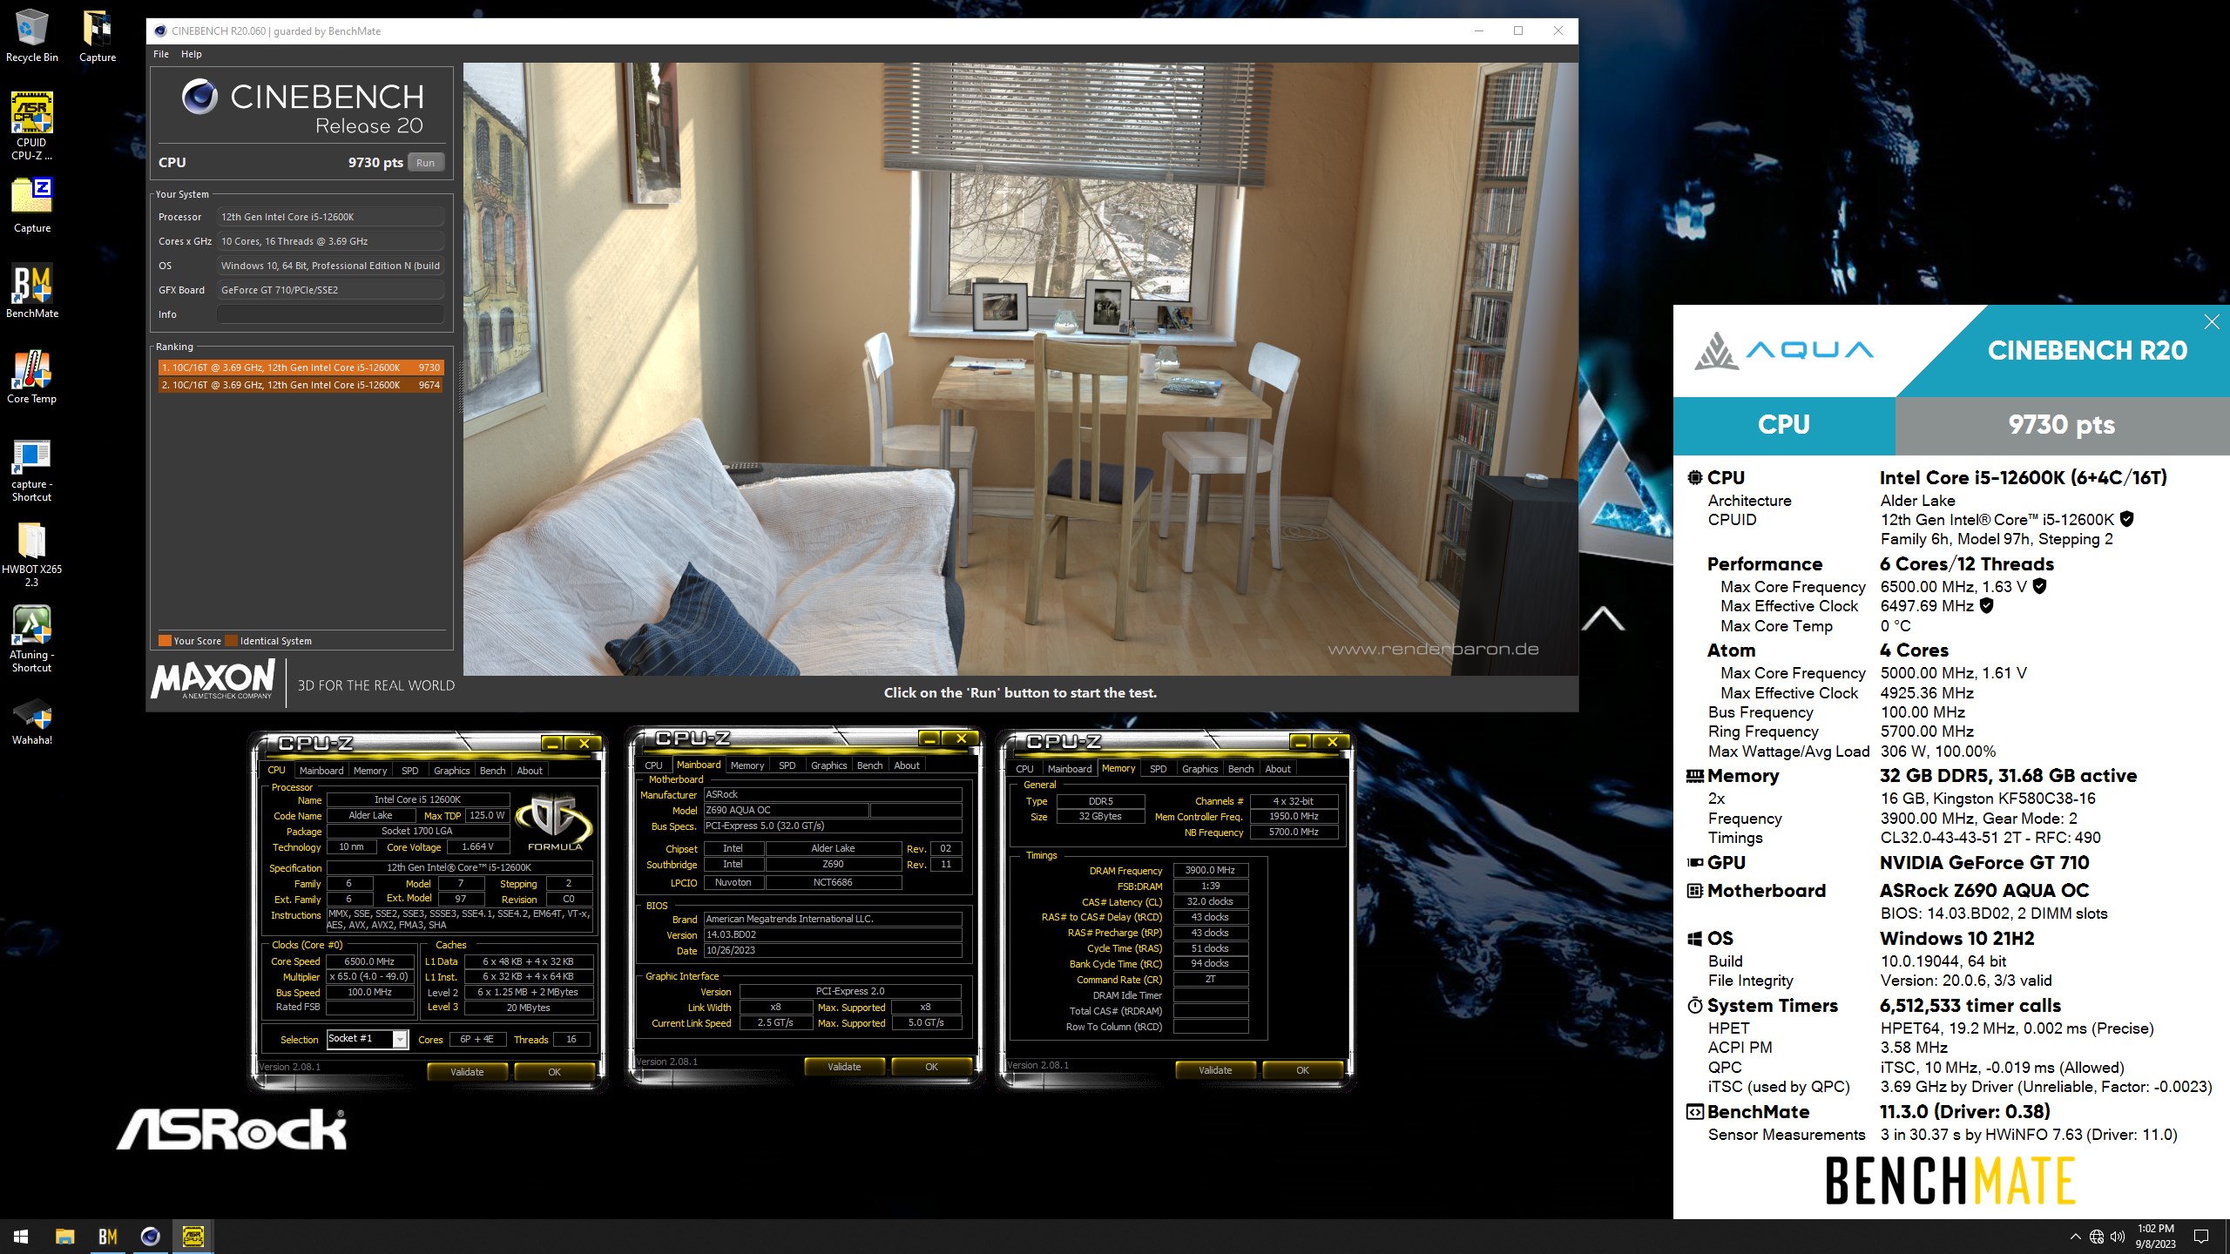The width and height of the screenshot is (2230, 1254).
Task: Click the Cinebench logo icon in title bar
Action: click(x=159, y=30)
